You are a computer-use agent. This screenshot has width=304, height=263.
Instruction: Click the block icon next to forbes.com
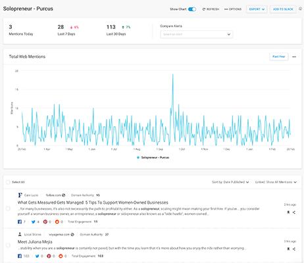point(64,195)
